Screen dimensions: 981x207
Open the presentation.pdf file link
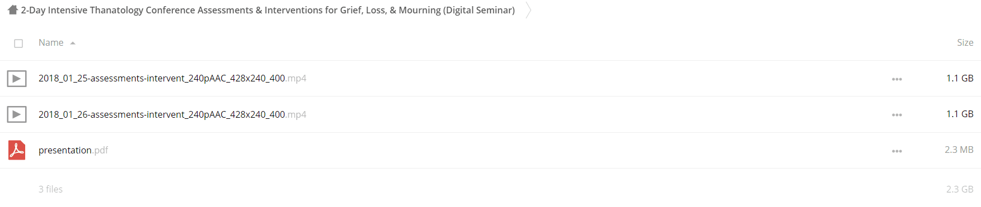[73, 150]
